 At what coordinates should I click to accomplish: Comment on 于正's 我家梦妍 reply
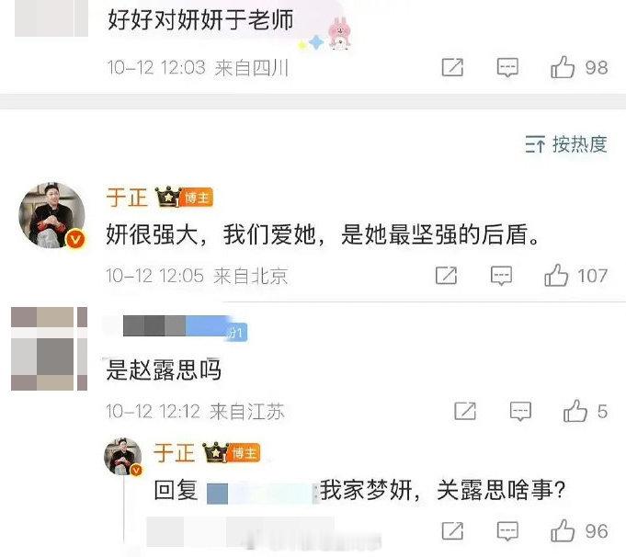click(x=507, y=531)
